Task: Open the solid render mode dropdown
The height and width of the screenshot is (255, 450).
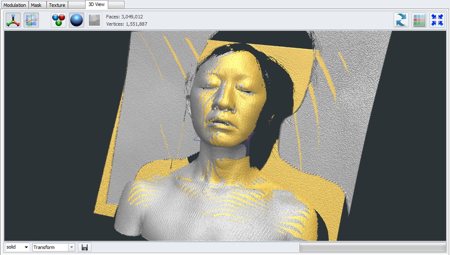Action: point(18,247)
